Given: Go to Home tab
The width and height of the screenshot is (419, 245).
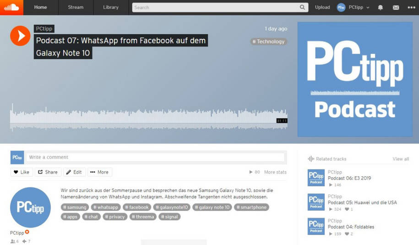Looking at the screenshot, I should [x=40, y=7].
